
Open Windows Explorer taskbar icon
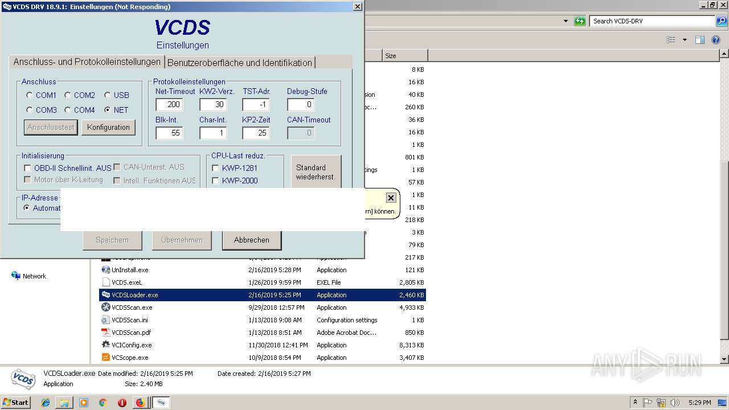tap(64, 403)
